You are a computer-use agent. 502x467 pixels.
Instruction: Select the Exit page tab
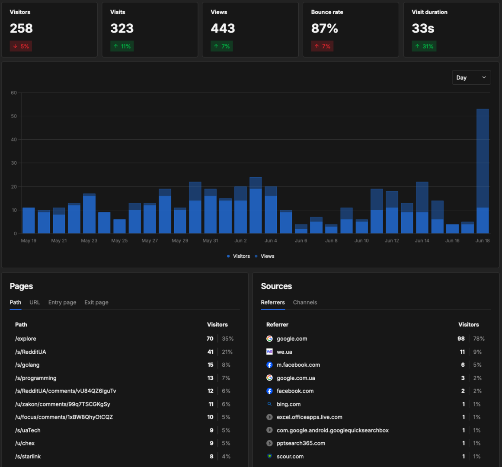click(96, 303)
